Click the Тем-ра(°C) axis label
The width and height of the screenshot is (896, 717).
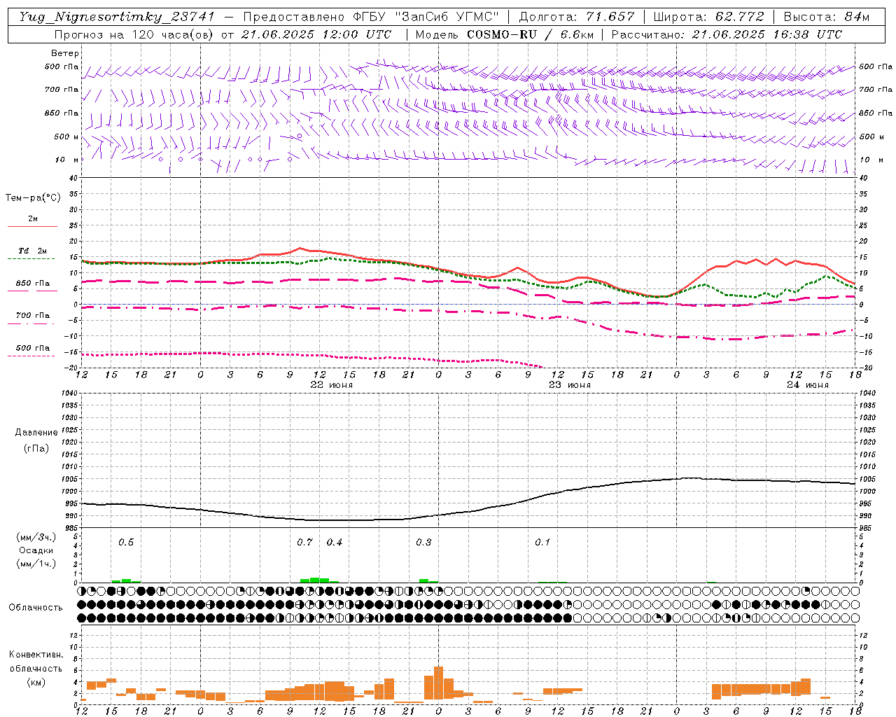pyautogui.click(x=33, y=198)
